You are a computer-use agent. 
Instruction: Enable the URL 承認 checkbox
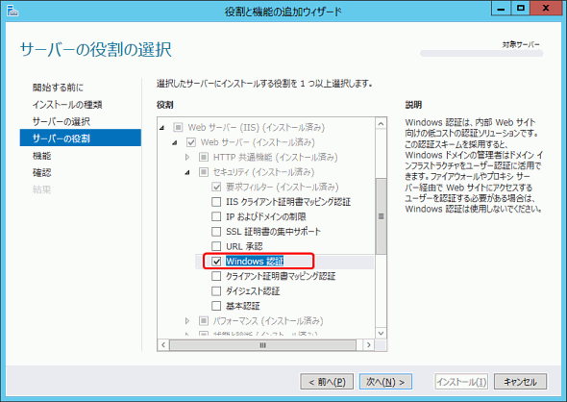216,246
